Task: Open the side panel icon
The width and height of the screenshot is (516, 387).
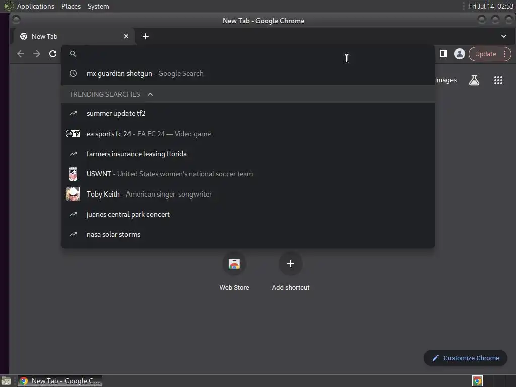Action: coord(443,54)
